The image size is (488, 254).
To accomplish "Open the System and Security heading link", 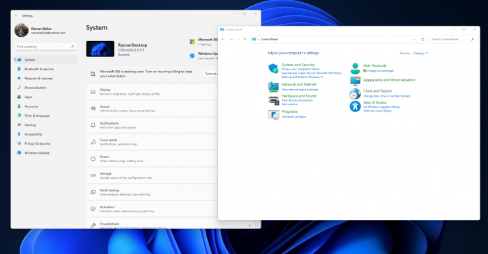I will pyautogui.click(x=298, y=65).
